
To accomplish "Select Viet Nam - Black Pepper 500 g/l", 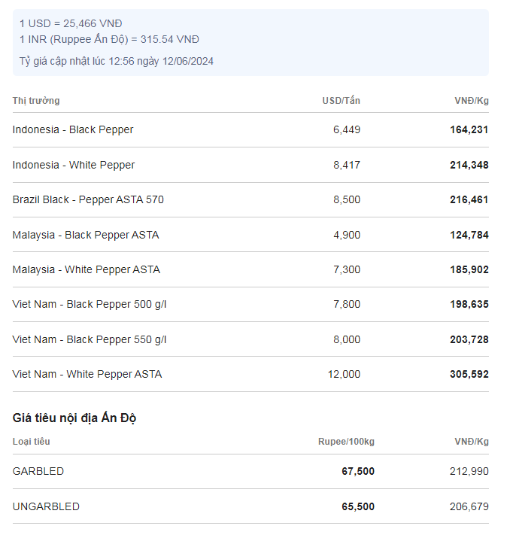I will (x=90, y=304).
